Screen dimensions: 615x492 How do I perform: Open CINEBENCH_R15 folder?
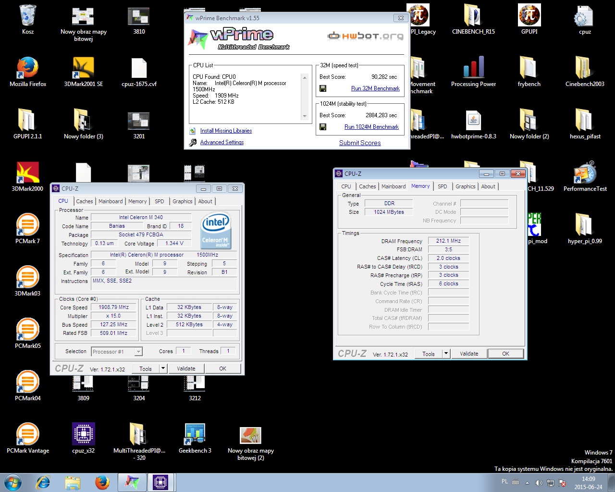(473, 20)
